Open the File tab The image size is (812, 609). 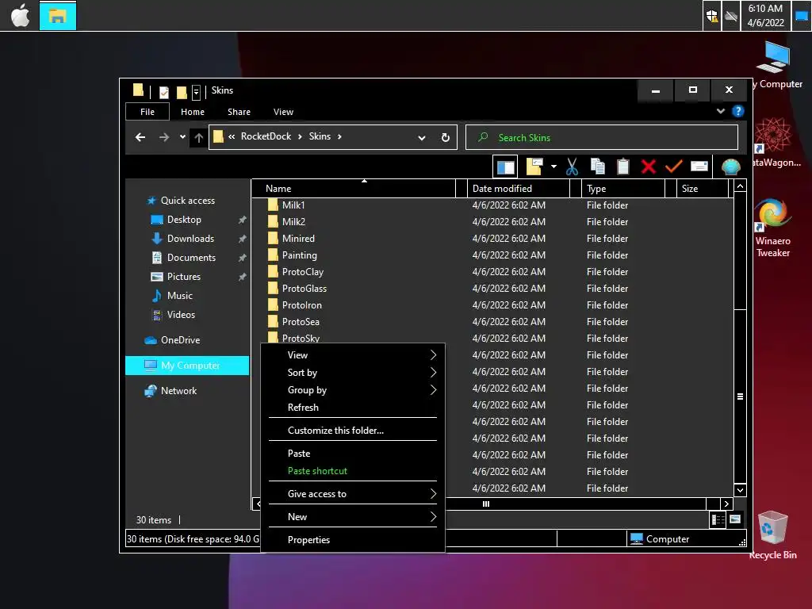147,112
